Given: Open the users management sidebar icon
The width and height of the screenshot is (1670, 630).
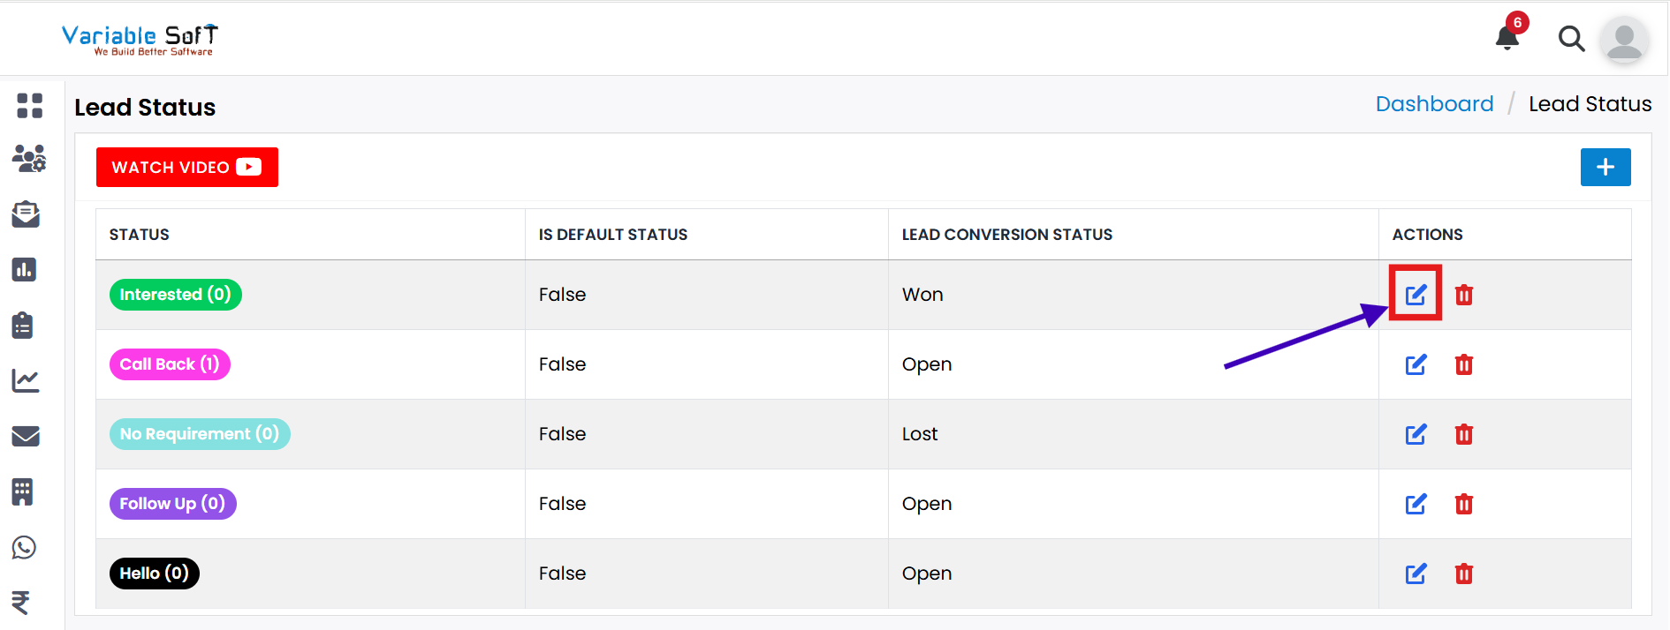Looking at the screenshot, I should click(29, 159).
